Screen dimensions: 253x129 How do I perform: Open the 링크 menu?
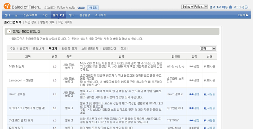72,15
